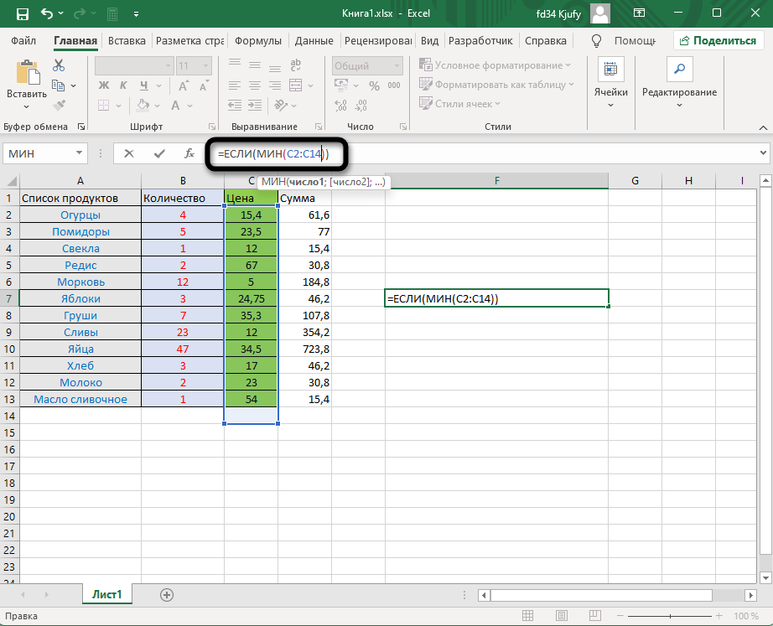This screenshot has width=773, height=626.
Task: Collapse the ribbon with the chevron
Action: point(763,127)
